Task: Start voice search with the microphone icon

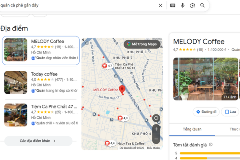Action: point(182,6)
